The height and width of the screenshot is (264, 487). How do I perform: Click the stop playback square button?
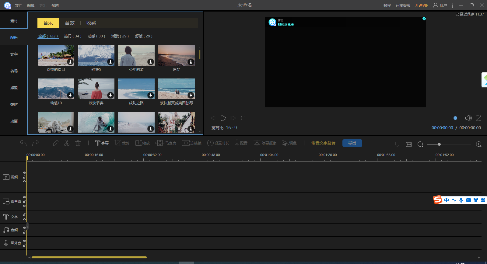(x=243, y=118)
